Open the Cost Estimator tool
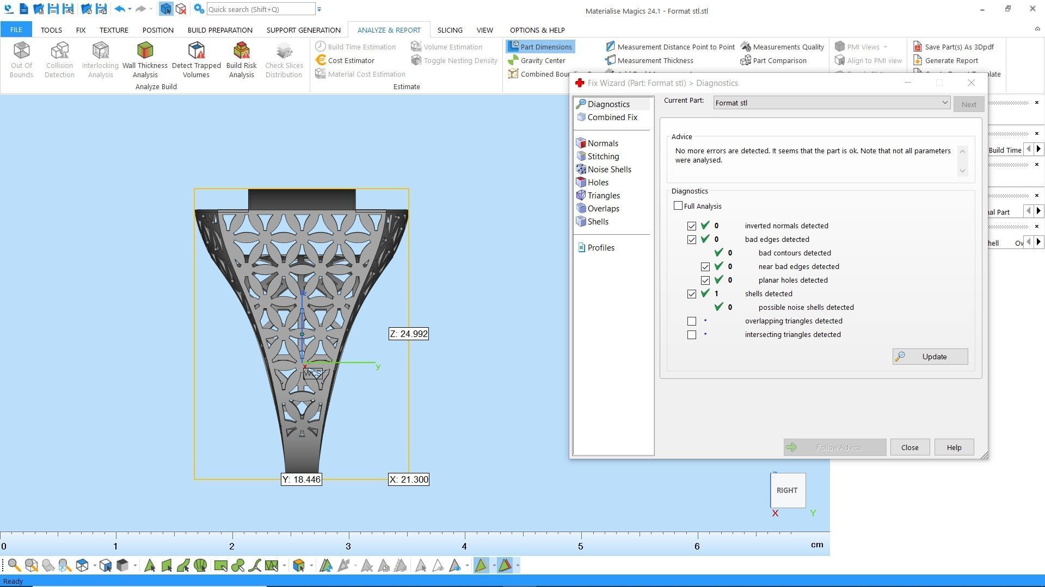 [x=351, y=60]
